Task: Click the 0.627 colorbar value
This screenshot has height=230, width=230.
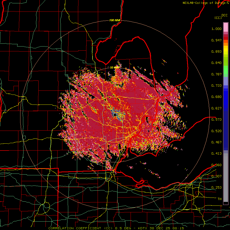Action: [216, 108]
